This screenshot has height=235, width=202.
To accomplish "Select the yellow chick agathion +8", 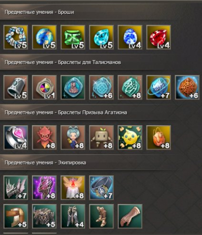I will click(x=130, y=137).
